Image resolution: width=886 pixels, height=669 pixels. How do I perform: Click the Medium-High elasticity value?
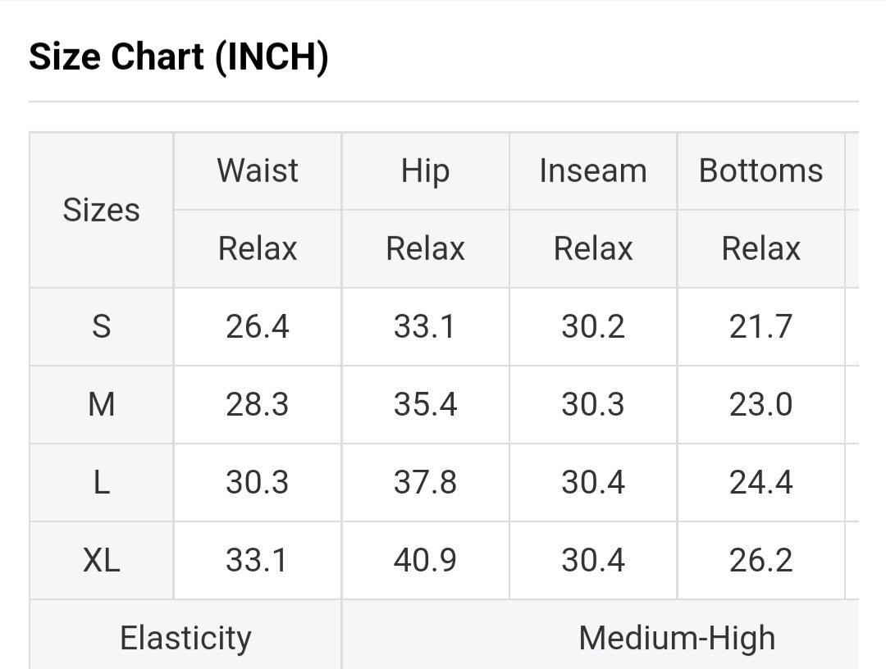[x=676, y=638]
